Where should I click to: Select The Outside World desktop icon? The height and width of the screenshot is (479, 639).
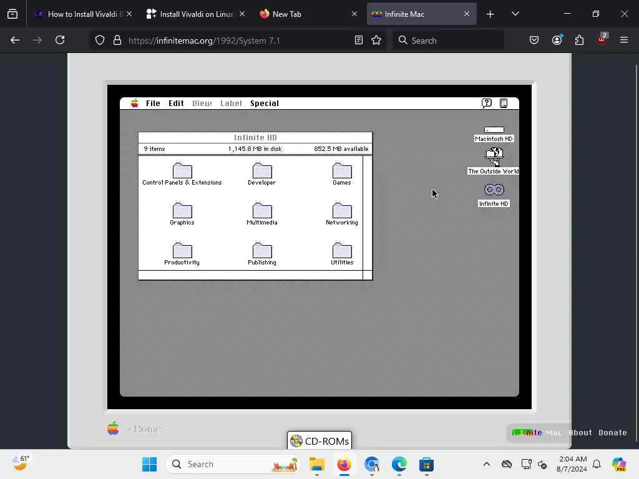click(494, 157)
